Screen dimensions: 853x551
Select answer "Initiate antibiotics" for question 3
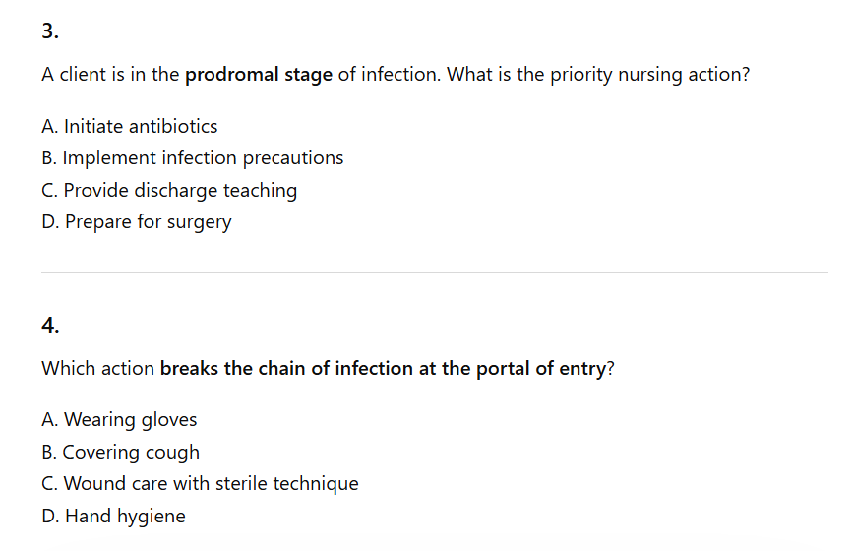tap(130, 126)
